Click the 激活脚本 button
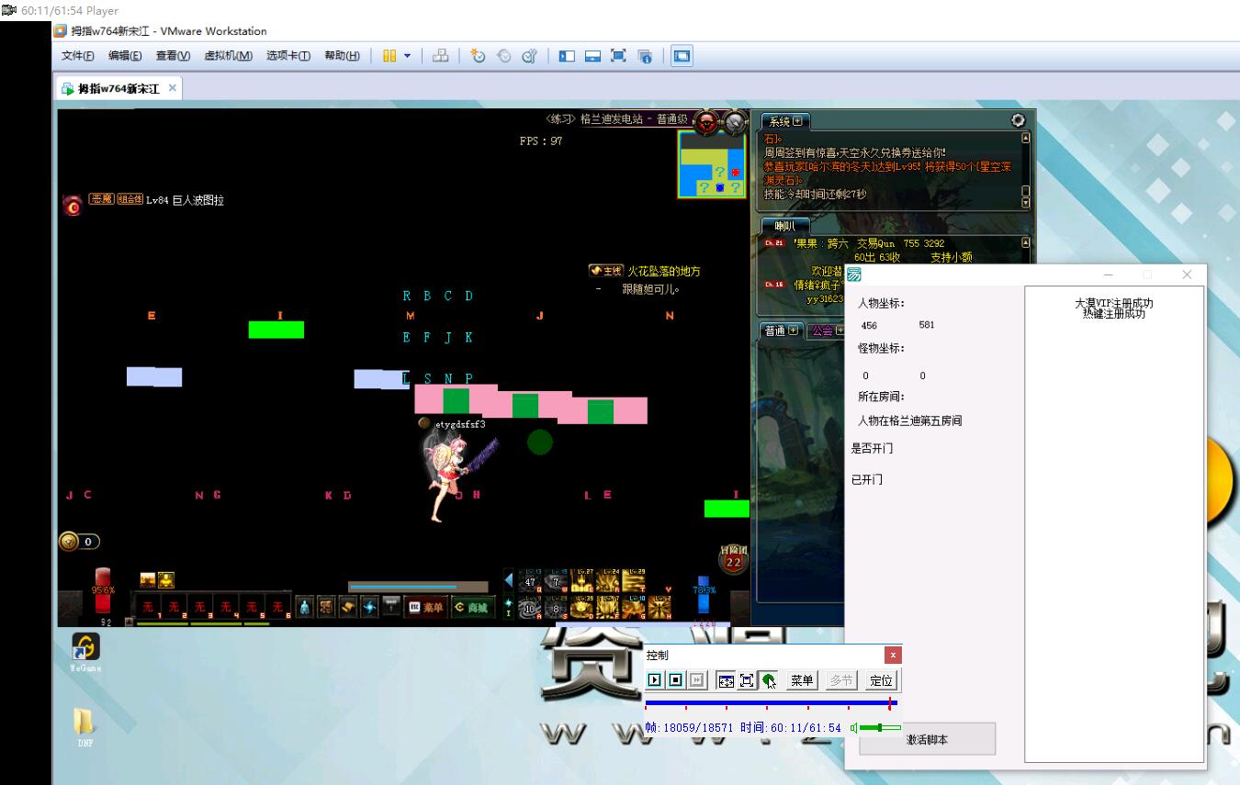This screenshot has height=785, width=1240. [927, 739]
